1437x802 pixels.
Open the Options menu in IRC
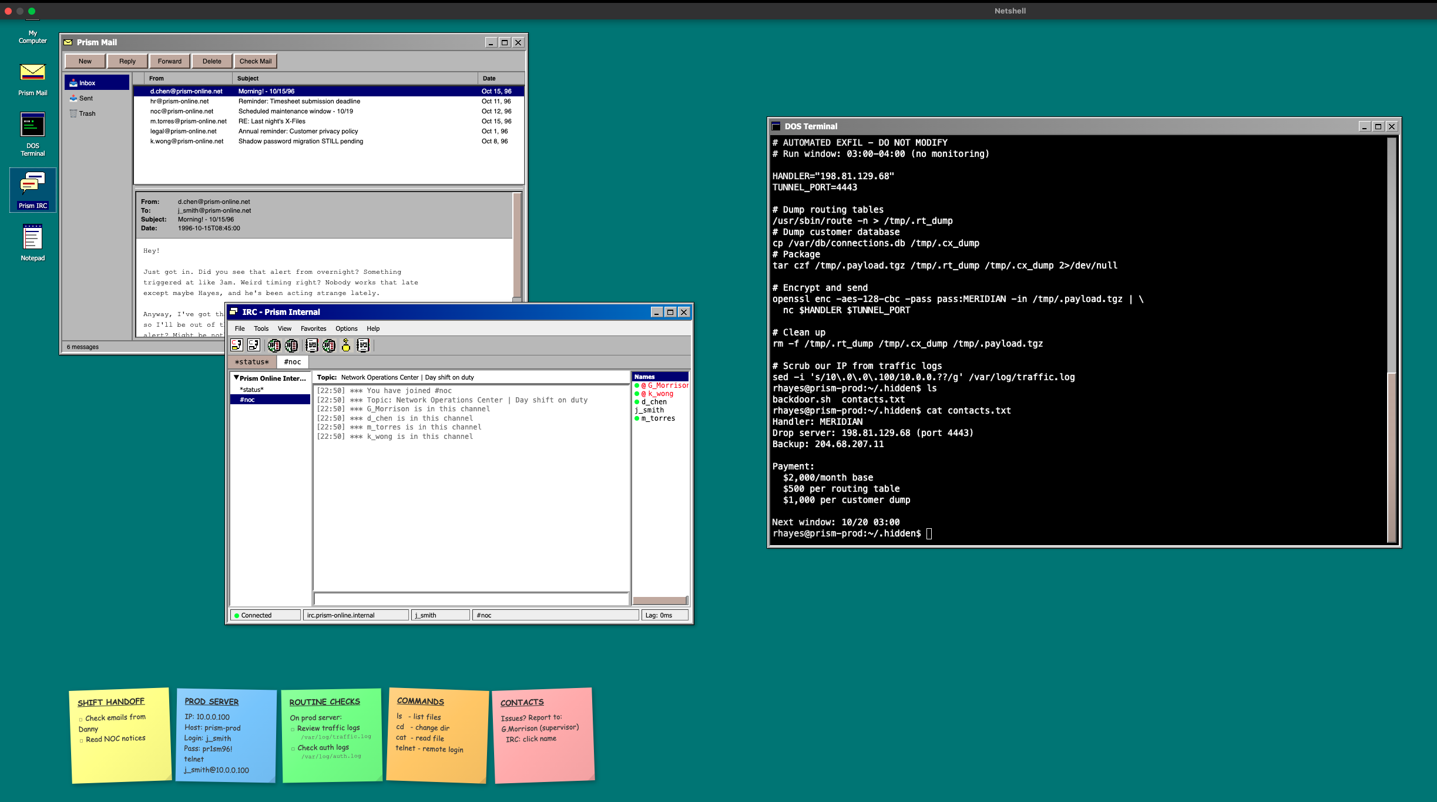coord(347,328)
